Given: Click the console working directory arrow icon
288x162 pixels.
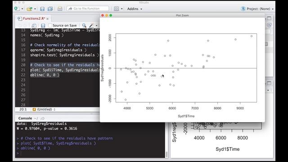Looking at the screenshot, I should click(43, 118).
